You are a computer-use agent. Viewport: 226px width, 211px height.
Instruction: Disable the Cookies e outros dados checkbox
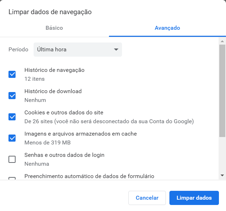[12, 117]
